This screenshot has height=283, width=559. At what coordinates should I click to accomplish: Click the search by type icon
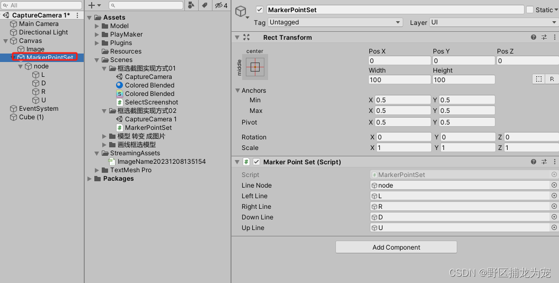coord(191,5)
